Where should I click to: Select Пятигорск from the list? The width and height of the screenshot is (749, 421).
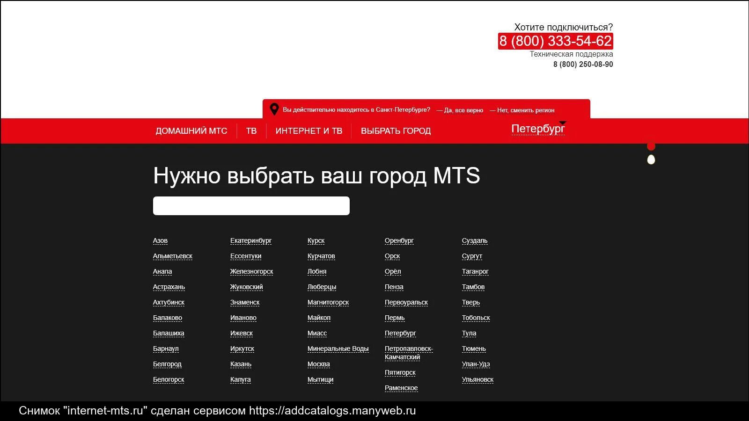tap(400, 372)
